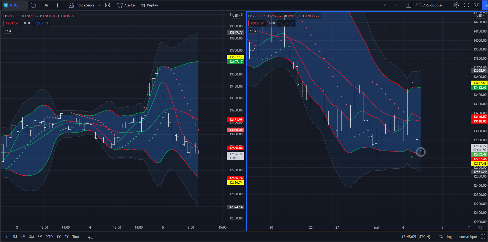Expand the Indicateurs favorites dropdown arrow
The width and height of the screenshot is (488, 242).
[100, 5]
